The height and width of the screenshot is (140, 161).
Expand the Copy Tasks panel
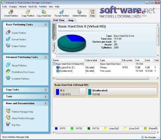coord(46,90)
